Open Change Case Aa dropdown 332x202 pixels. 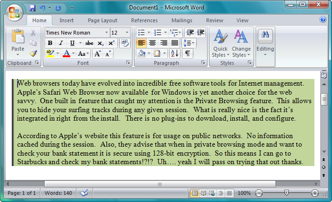click(x=84, y=53)
